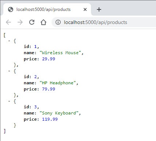The height and width of the screenshot is (141, 156).
Task: Click the id key of HP Headphone
Action: 26,77
